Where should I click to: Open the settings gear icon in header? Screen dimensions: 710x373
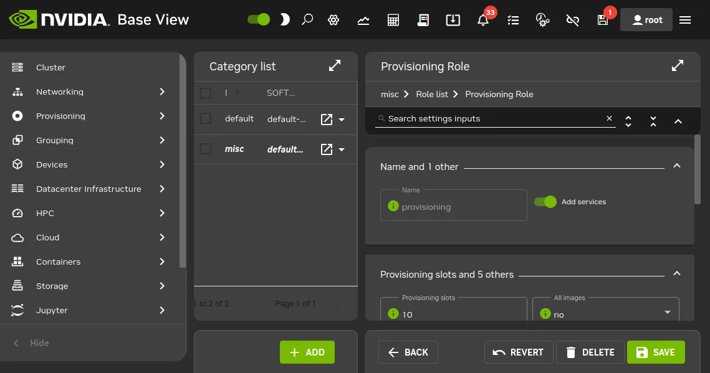[x=333, y=20]
